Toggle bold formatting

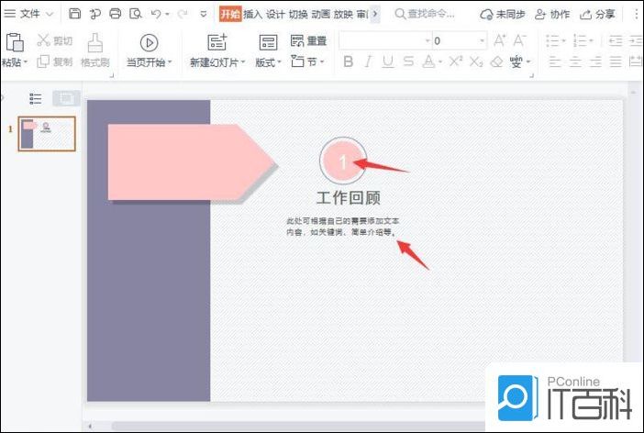point(349,61)
